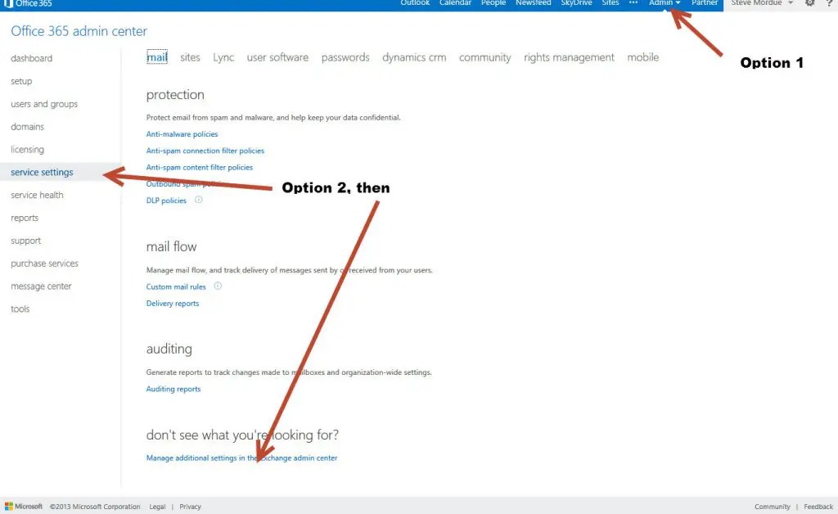This screenshot has height=514, width=838.
Task: Open the Newsfeed app in the top bar
Action: 533,3
